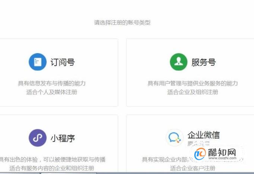Click text 适合有服务内容的企业和组织注册
The height and width of the screenshot is (174, 254).
pos(52,168)
